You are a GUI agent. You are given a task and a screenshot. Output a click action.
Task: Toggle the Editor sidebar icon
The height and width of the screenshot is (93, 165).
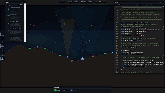click(x=3, y=46)
